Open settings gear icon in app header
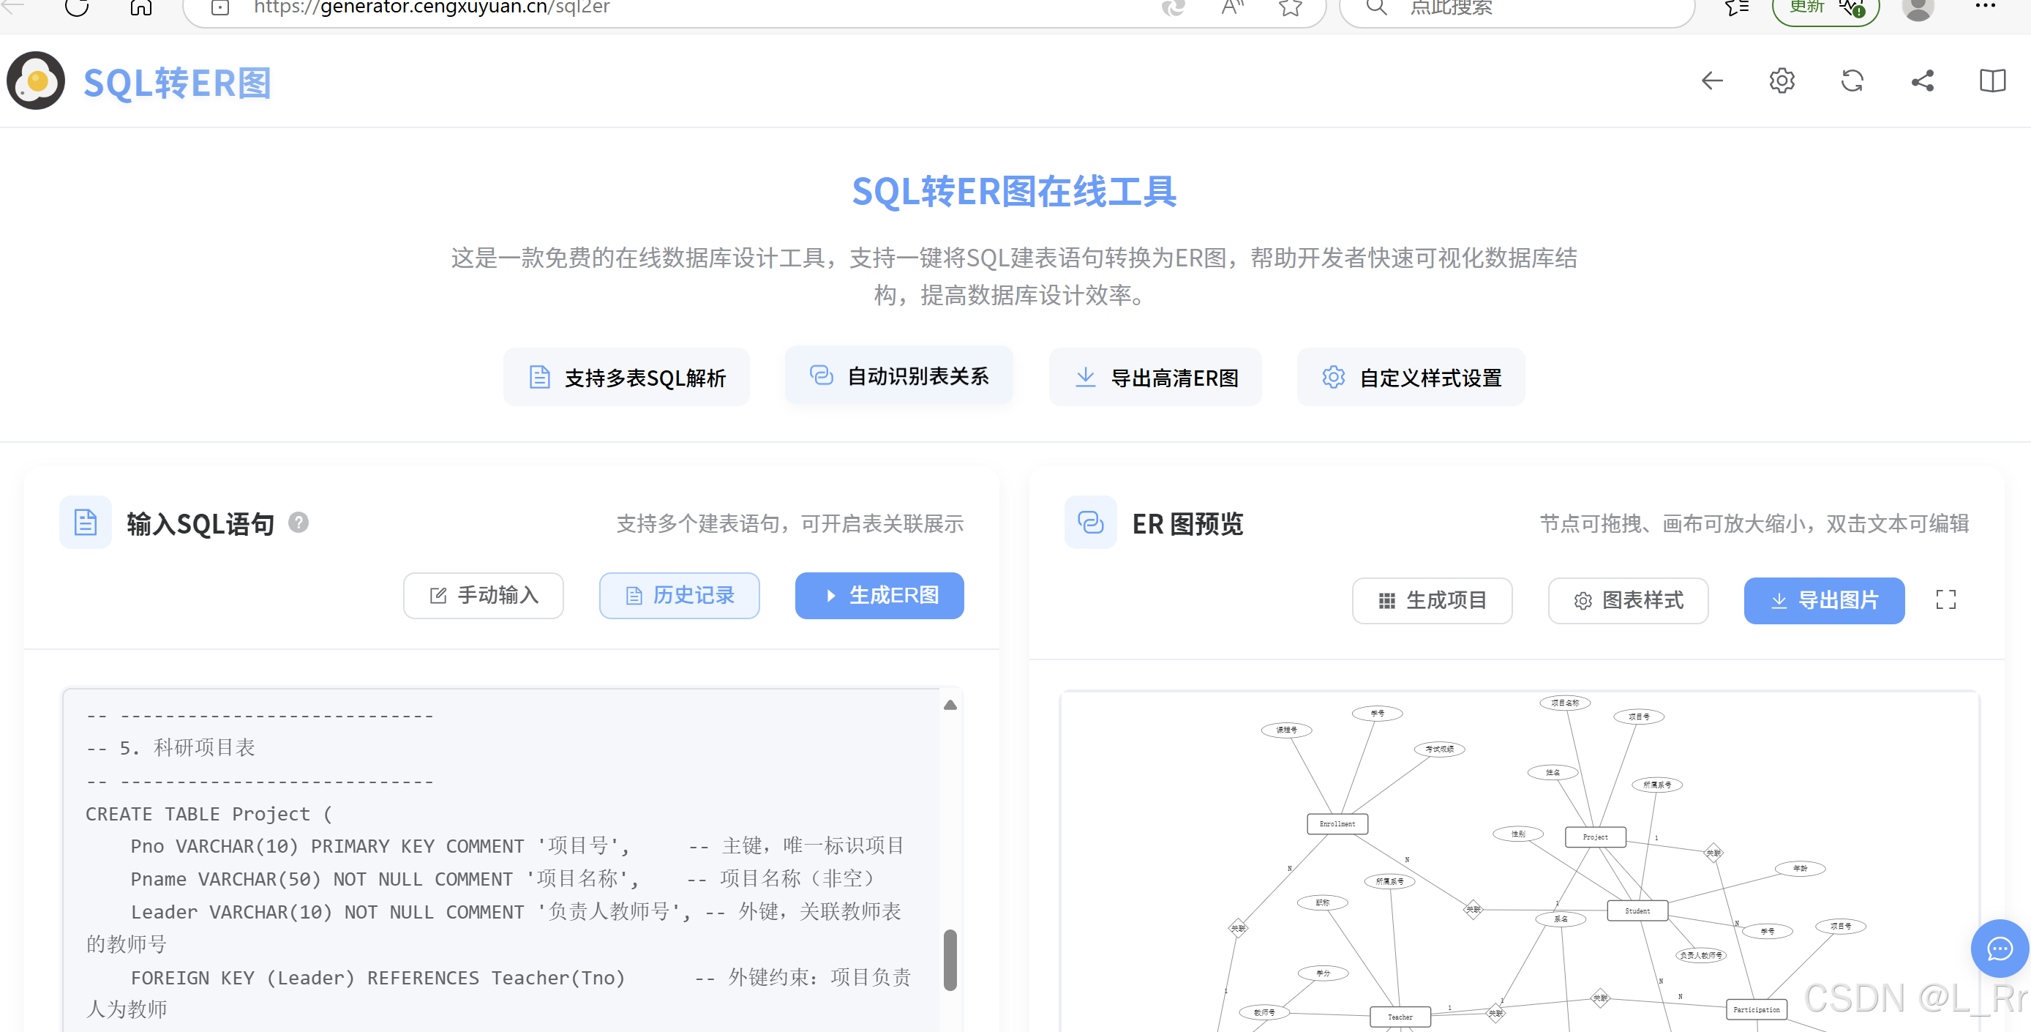 (1782, 81)
